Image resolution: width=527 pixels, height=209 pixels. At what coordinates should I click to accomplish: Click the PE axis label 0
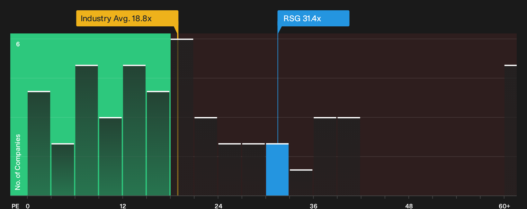click(28, 206)
